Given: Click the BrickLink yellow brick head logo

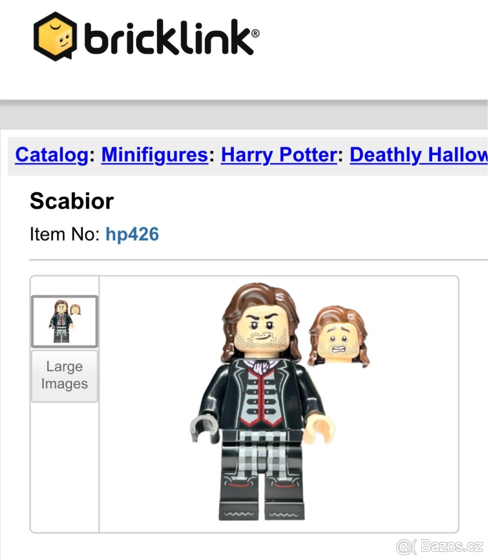Looking at the screenshot, I should 55,36.
